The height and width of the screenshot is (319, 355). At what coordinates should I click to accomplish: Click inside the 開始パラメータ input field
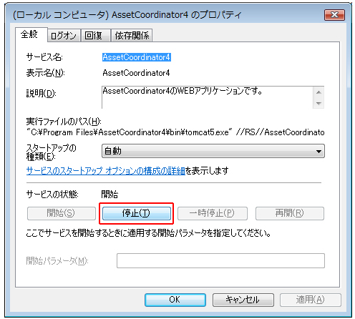[x=220, y=260]
